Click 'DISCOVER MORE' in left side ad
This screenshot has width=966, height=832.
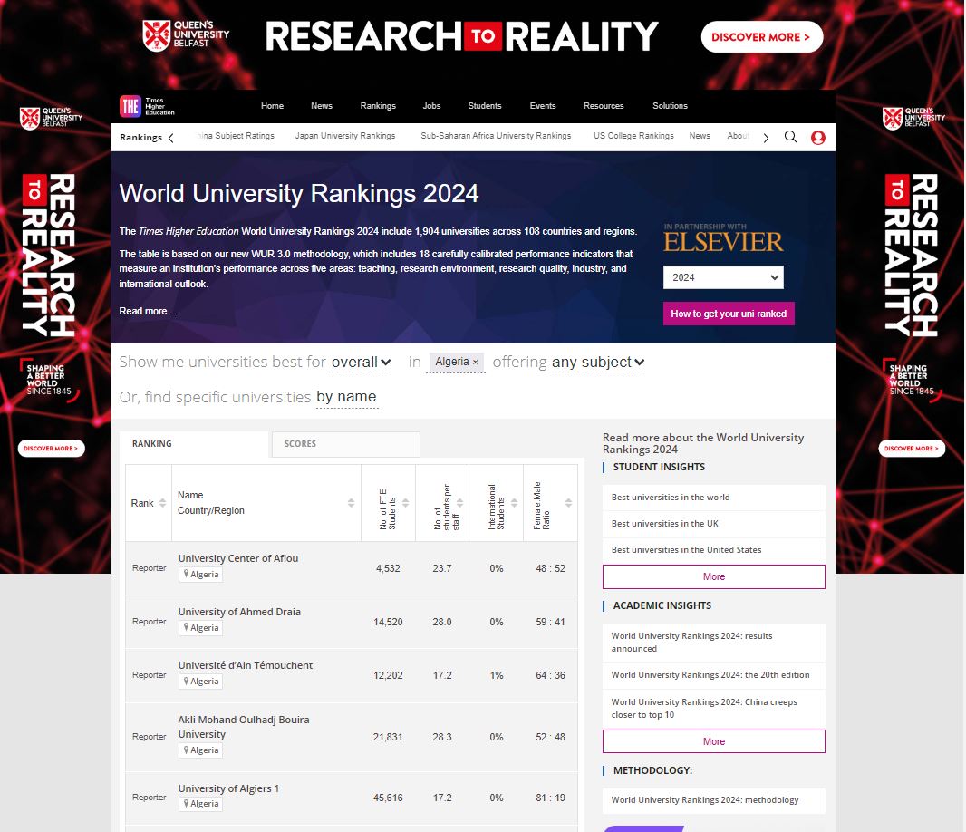point(51,448)
